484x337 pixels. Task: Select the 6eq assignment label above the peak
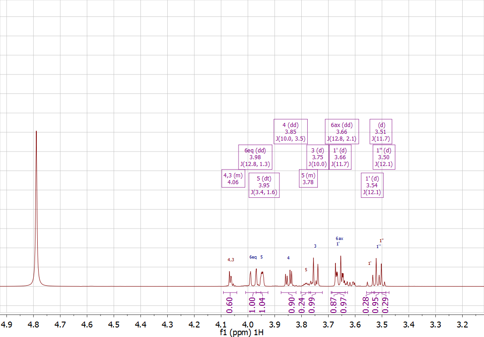[253, 257]
